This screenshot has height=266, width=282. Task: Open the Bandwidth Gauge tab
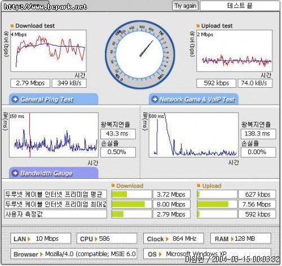[54, 173]
